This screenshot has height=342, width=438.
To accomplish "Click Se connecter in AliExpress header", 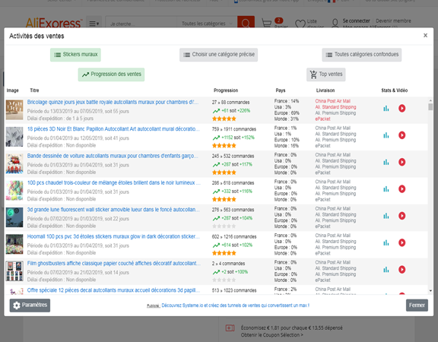I will coord(356,21).
